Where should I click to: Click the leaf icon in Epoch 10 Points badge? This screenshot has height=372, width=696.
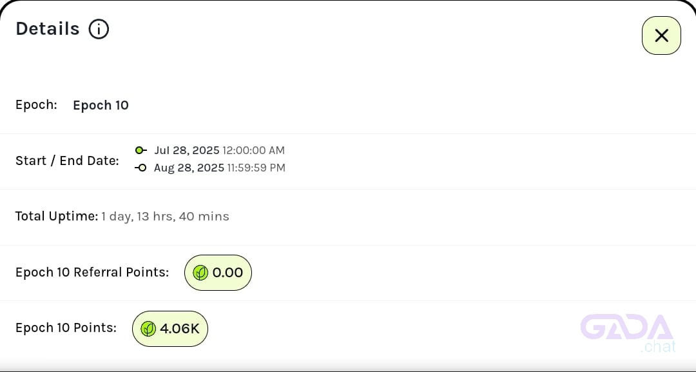(148, 329)
